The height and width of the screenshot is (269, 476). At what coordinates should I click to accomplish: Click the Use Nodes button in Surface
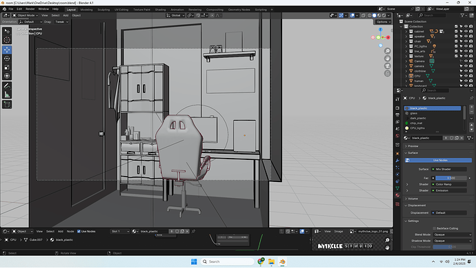coord(438,160)
